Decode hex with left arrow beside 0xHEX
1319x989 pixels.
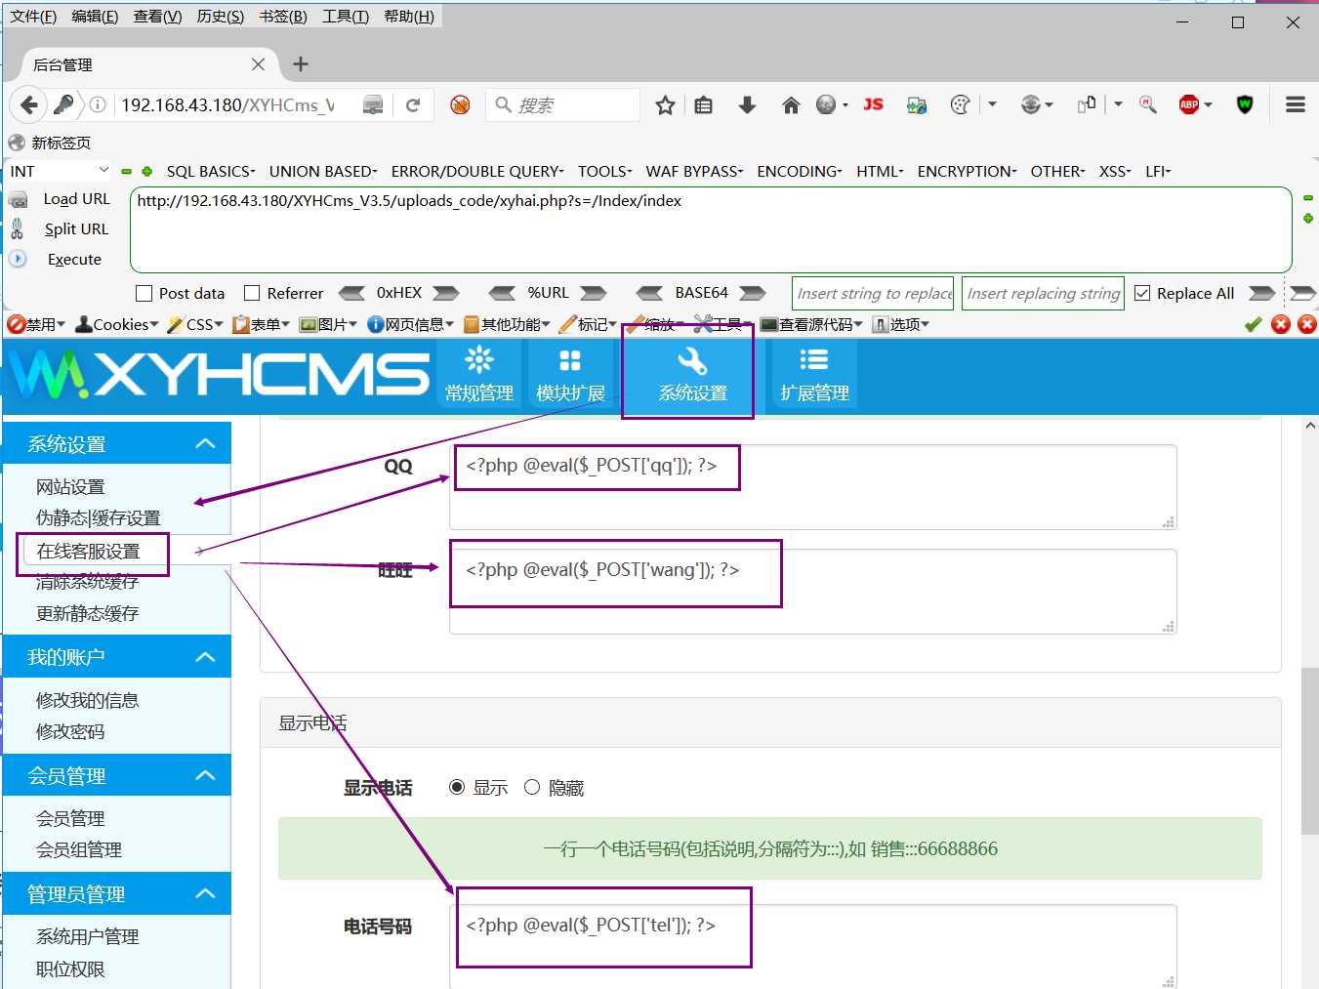[x=351, y=293]
